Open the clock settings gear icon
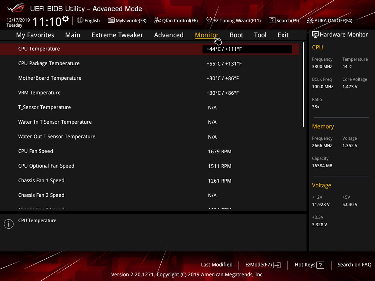This screenshot has width=375, height=281. [x=66, y=19]
